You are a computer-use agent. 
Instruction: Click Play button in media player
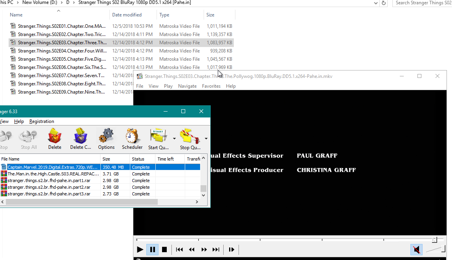[x=140, y=250]
